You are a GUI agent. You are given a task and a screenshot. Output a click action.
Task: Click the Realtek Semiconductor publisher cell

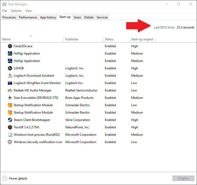[81, 90]
